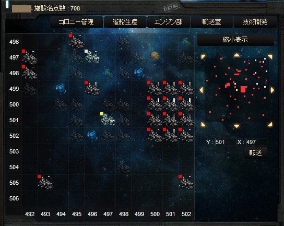The height and width of the screenshot is (226, 284).
Task: Open the コロニー管理 tab
Action: click(76, 22)
